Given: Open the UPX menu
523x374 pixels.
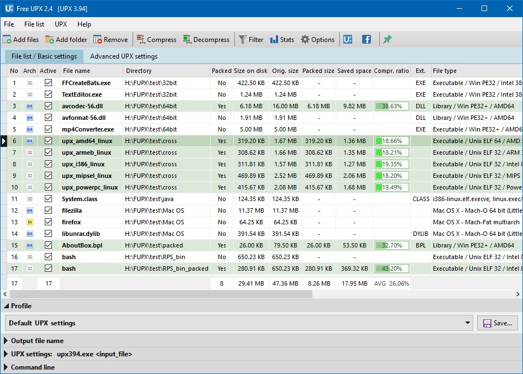Looking at the screenshot, I should [60, 24].
